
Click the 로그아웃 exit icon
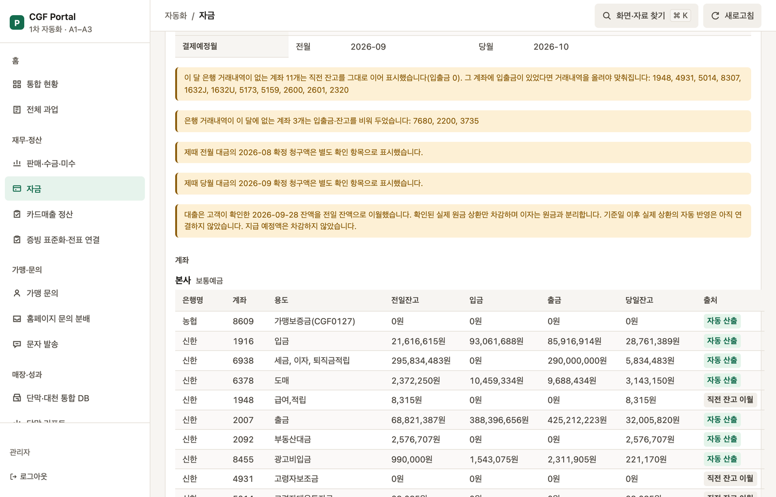coord(13,477)
